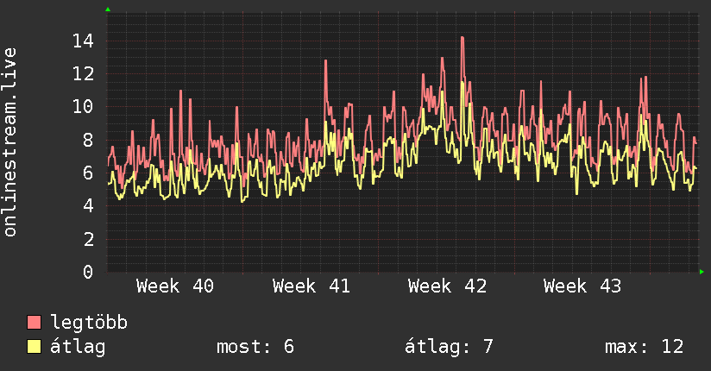Click the y-axis value 8
The image size is (711, 371).
88,140
